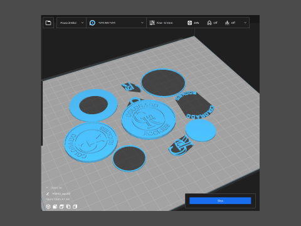This screenshot has height=226, width=301.
Task: Click the print profile settings sliders icon
Action: tap(152, 23)
